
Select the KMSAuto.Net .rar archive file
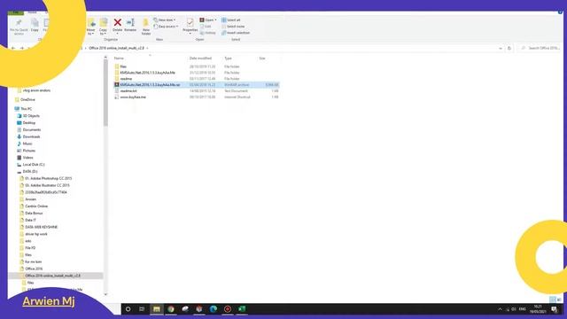[x=197, y=85]
